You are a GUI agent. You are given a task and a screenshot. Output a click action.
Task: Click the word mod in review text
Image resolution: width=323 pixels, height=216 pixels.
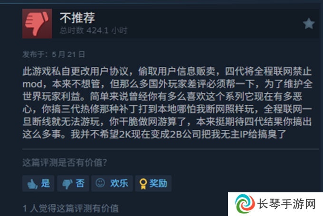point(29,84)
